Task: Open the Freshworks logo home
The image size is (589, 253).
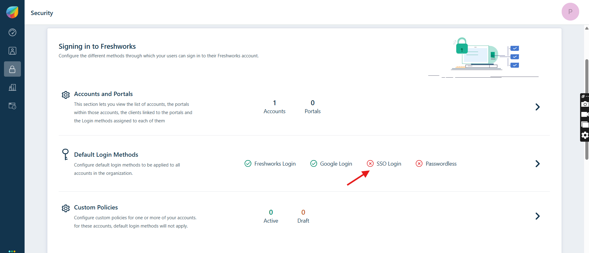Action: (12, 12)
